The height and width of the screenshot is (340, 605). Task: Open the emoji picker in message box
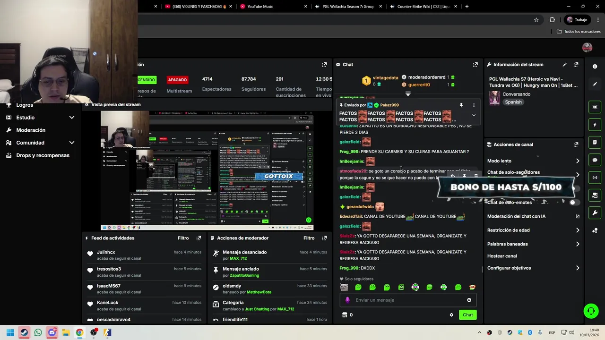click(469, 300)
